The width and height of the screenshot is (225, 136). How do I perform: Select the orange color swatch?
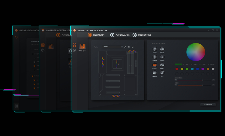pos(208,69)
